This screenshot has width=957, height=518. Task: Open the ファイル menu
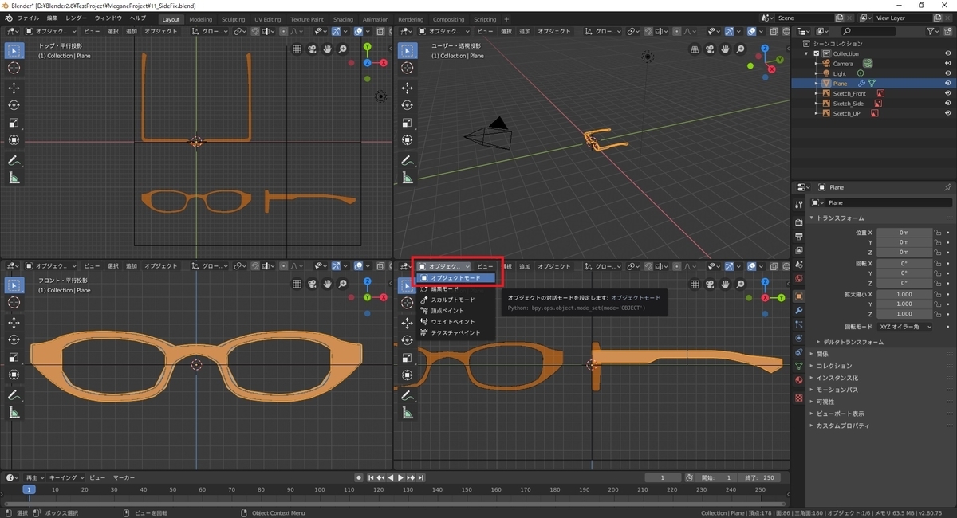(28, 18)
